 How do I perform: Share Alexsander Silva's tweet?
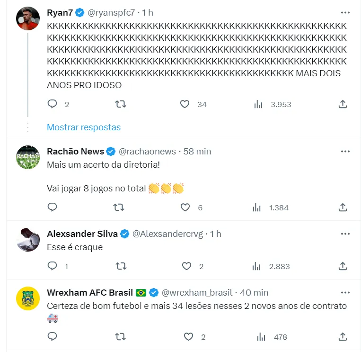point(343,266)
